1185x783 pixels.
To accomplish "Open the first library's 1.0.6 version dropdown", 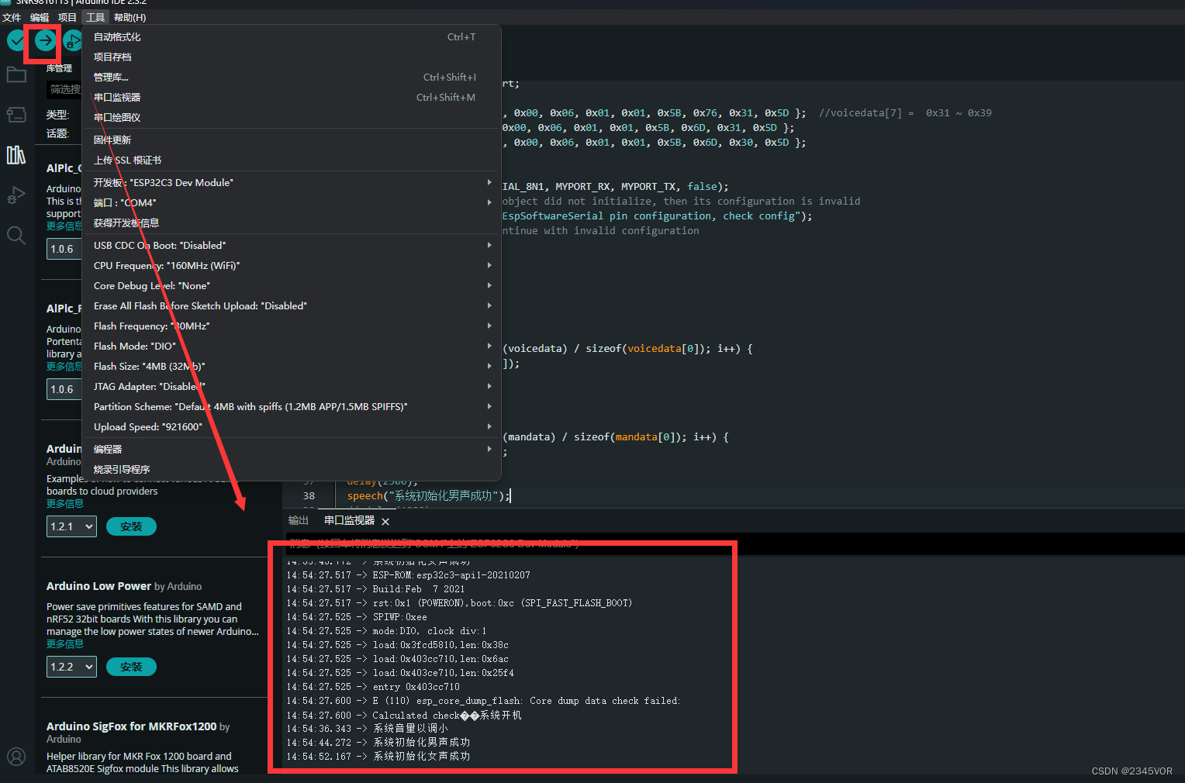I will point(64,249).
